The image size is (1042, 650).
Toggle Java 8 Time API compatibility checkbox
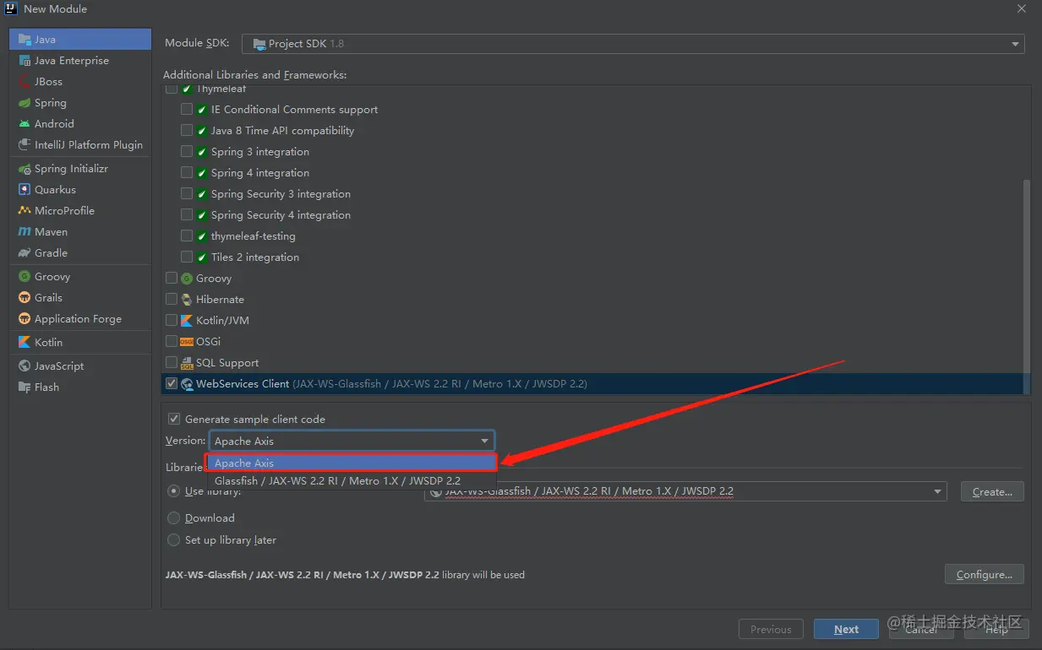tap(187, 131)
